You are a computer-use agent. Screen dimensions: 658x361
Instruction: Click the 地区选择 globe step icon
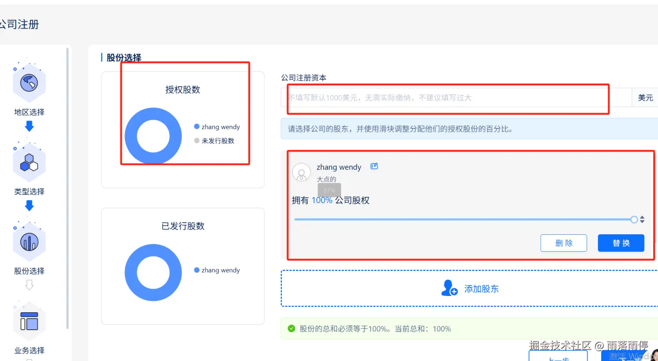29,83
